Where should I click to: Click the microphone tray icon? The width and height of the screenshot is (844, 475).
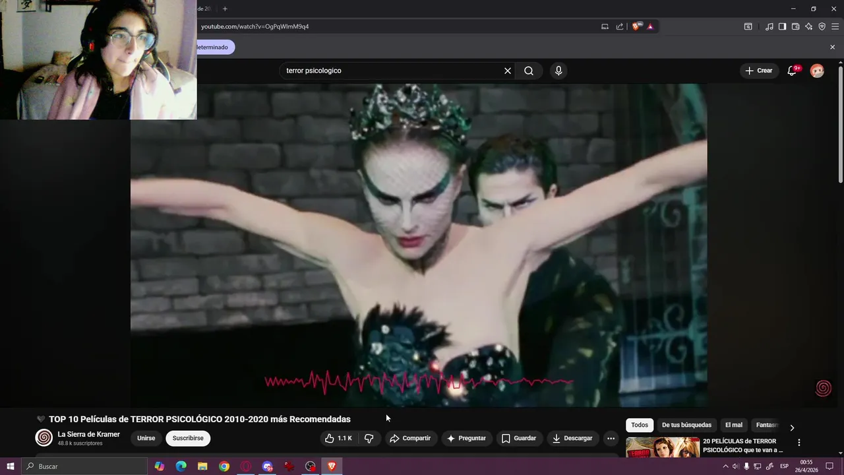[747, 466]
